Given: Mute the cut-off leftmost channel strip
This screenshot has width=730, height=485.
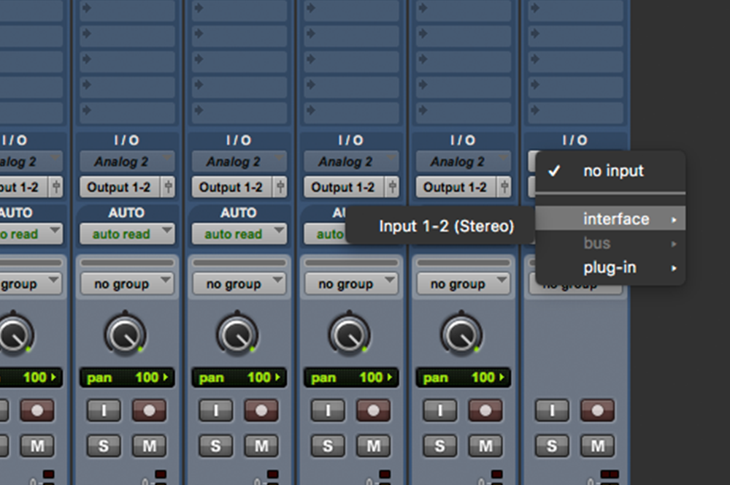Looking at the screenshot, I should click(x=37, y=446).
